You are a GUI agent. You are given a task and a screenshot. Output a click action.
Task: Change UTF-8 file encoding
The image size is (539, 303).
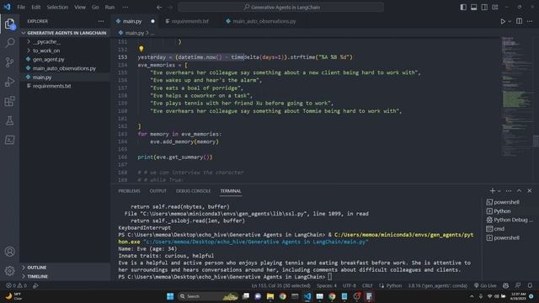click(x=350, y=285)
